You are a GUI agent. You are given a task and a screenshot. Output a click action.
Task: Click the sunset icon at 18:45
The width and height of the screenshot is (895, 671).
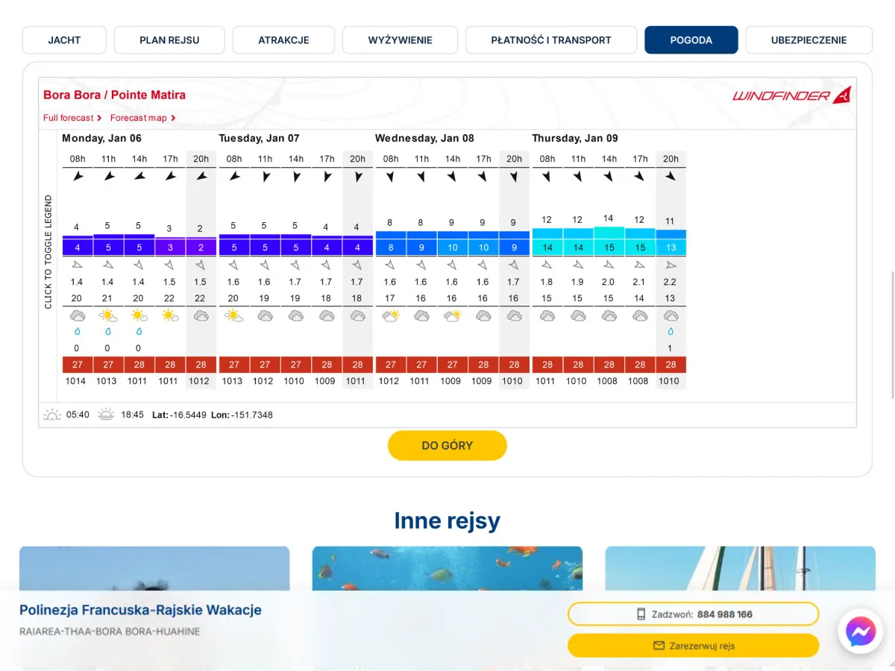(106, 415)
